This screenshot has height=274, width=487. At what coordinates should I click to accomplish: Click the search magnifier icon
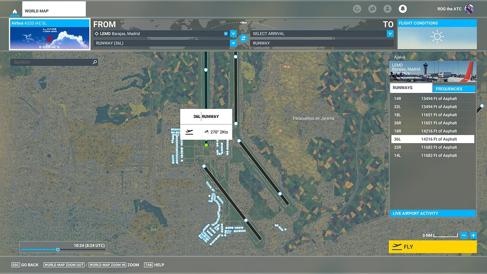click(x=94, y=62)
